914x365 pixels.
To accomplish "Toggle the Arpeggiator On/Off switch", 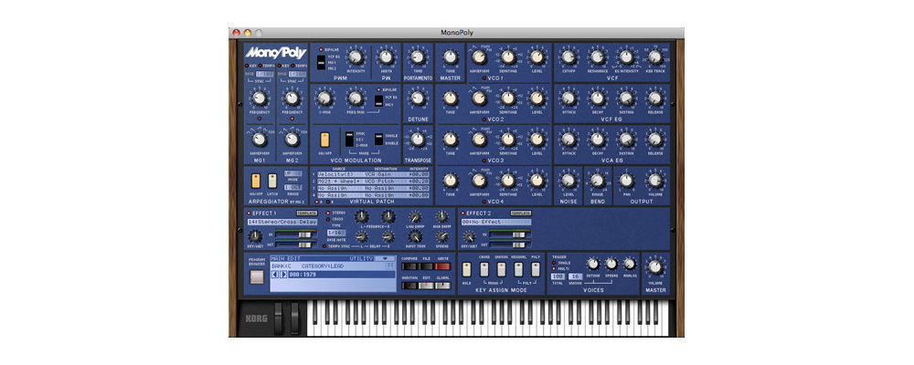I will coord(257,180).
